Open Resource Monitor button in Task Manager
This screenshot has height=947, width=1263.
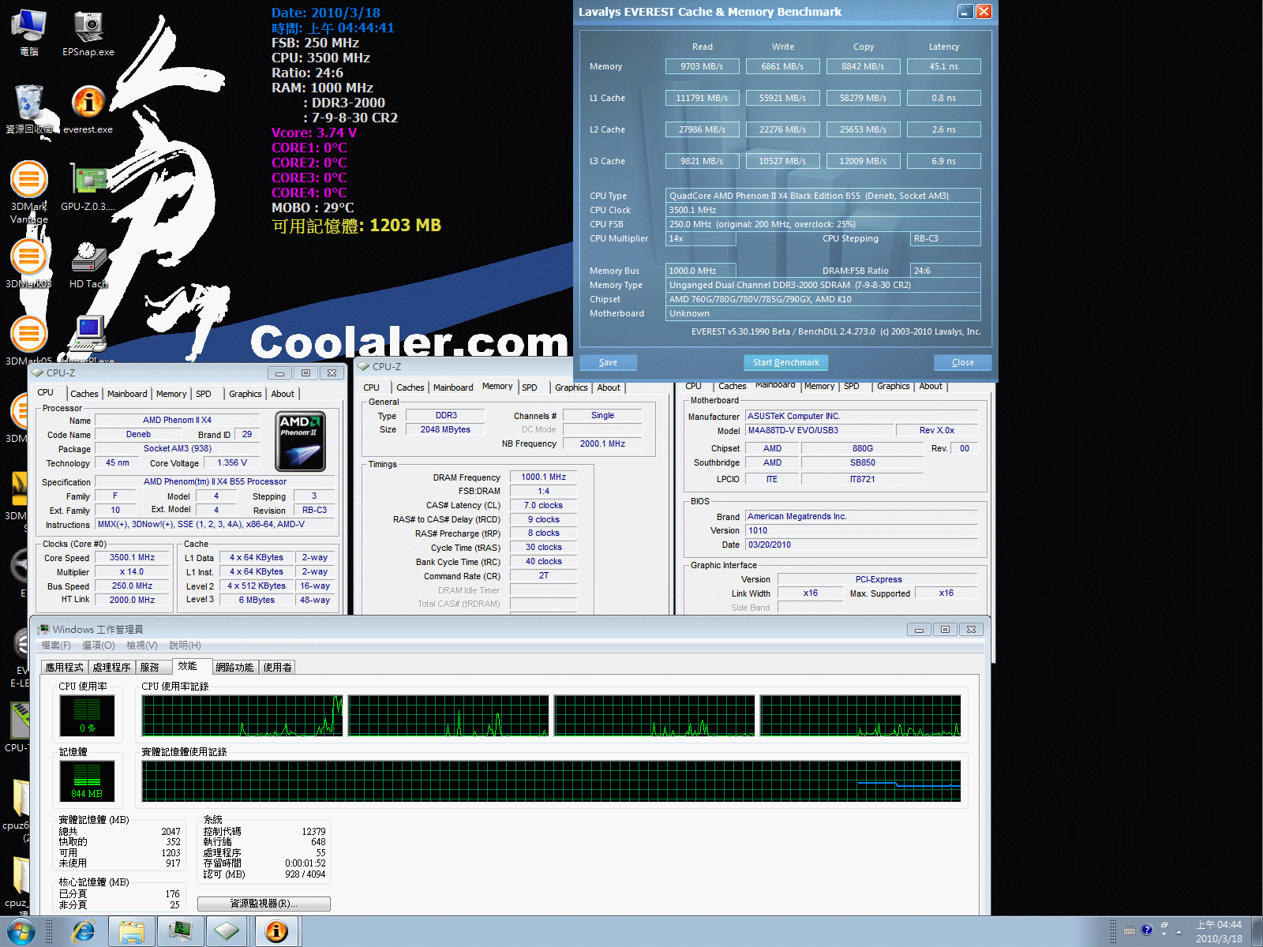click(x=264, y=904)
